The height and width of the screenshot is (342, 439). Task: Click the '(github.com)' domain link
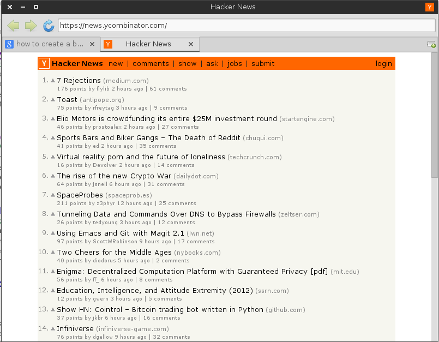285,310
